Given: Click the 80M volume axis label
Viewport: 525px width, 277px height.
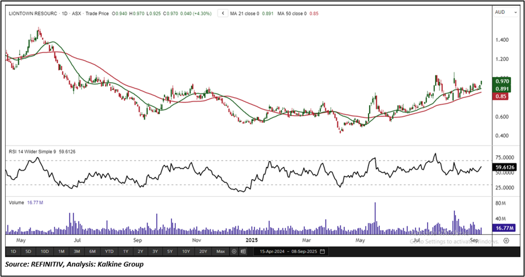Looking at the screenshot, I should (x=500, y=203).
